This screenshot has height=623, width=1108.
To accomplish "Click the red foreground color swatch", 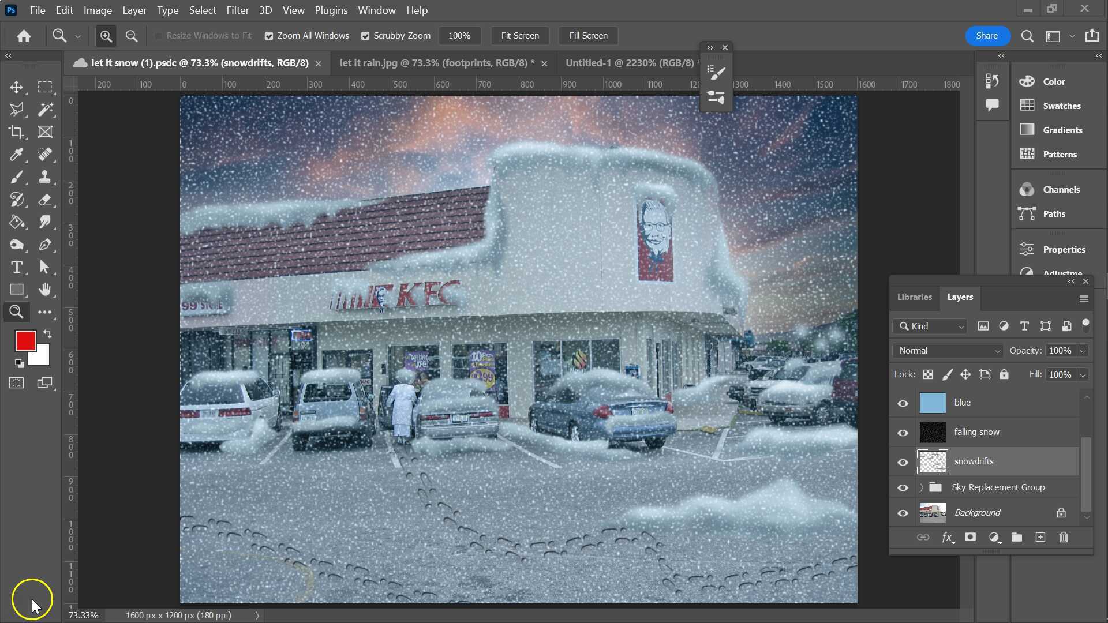I will pyautogui.click(x=25, y=340).
